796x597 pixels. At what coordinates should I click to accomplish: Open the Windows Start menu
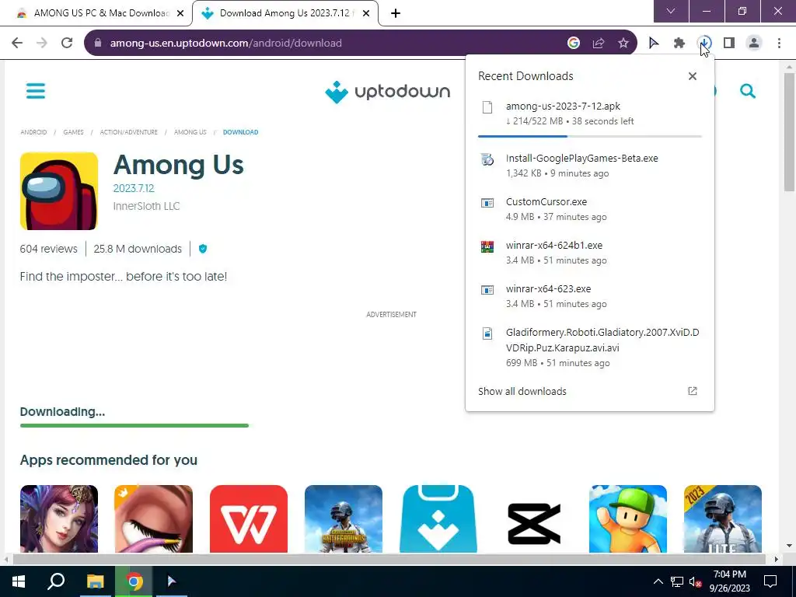(19, 581)
